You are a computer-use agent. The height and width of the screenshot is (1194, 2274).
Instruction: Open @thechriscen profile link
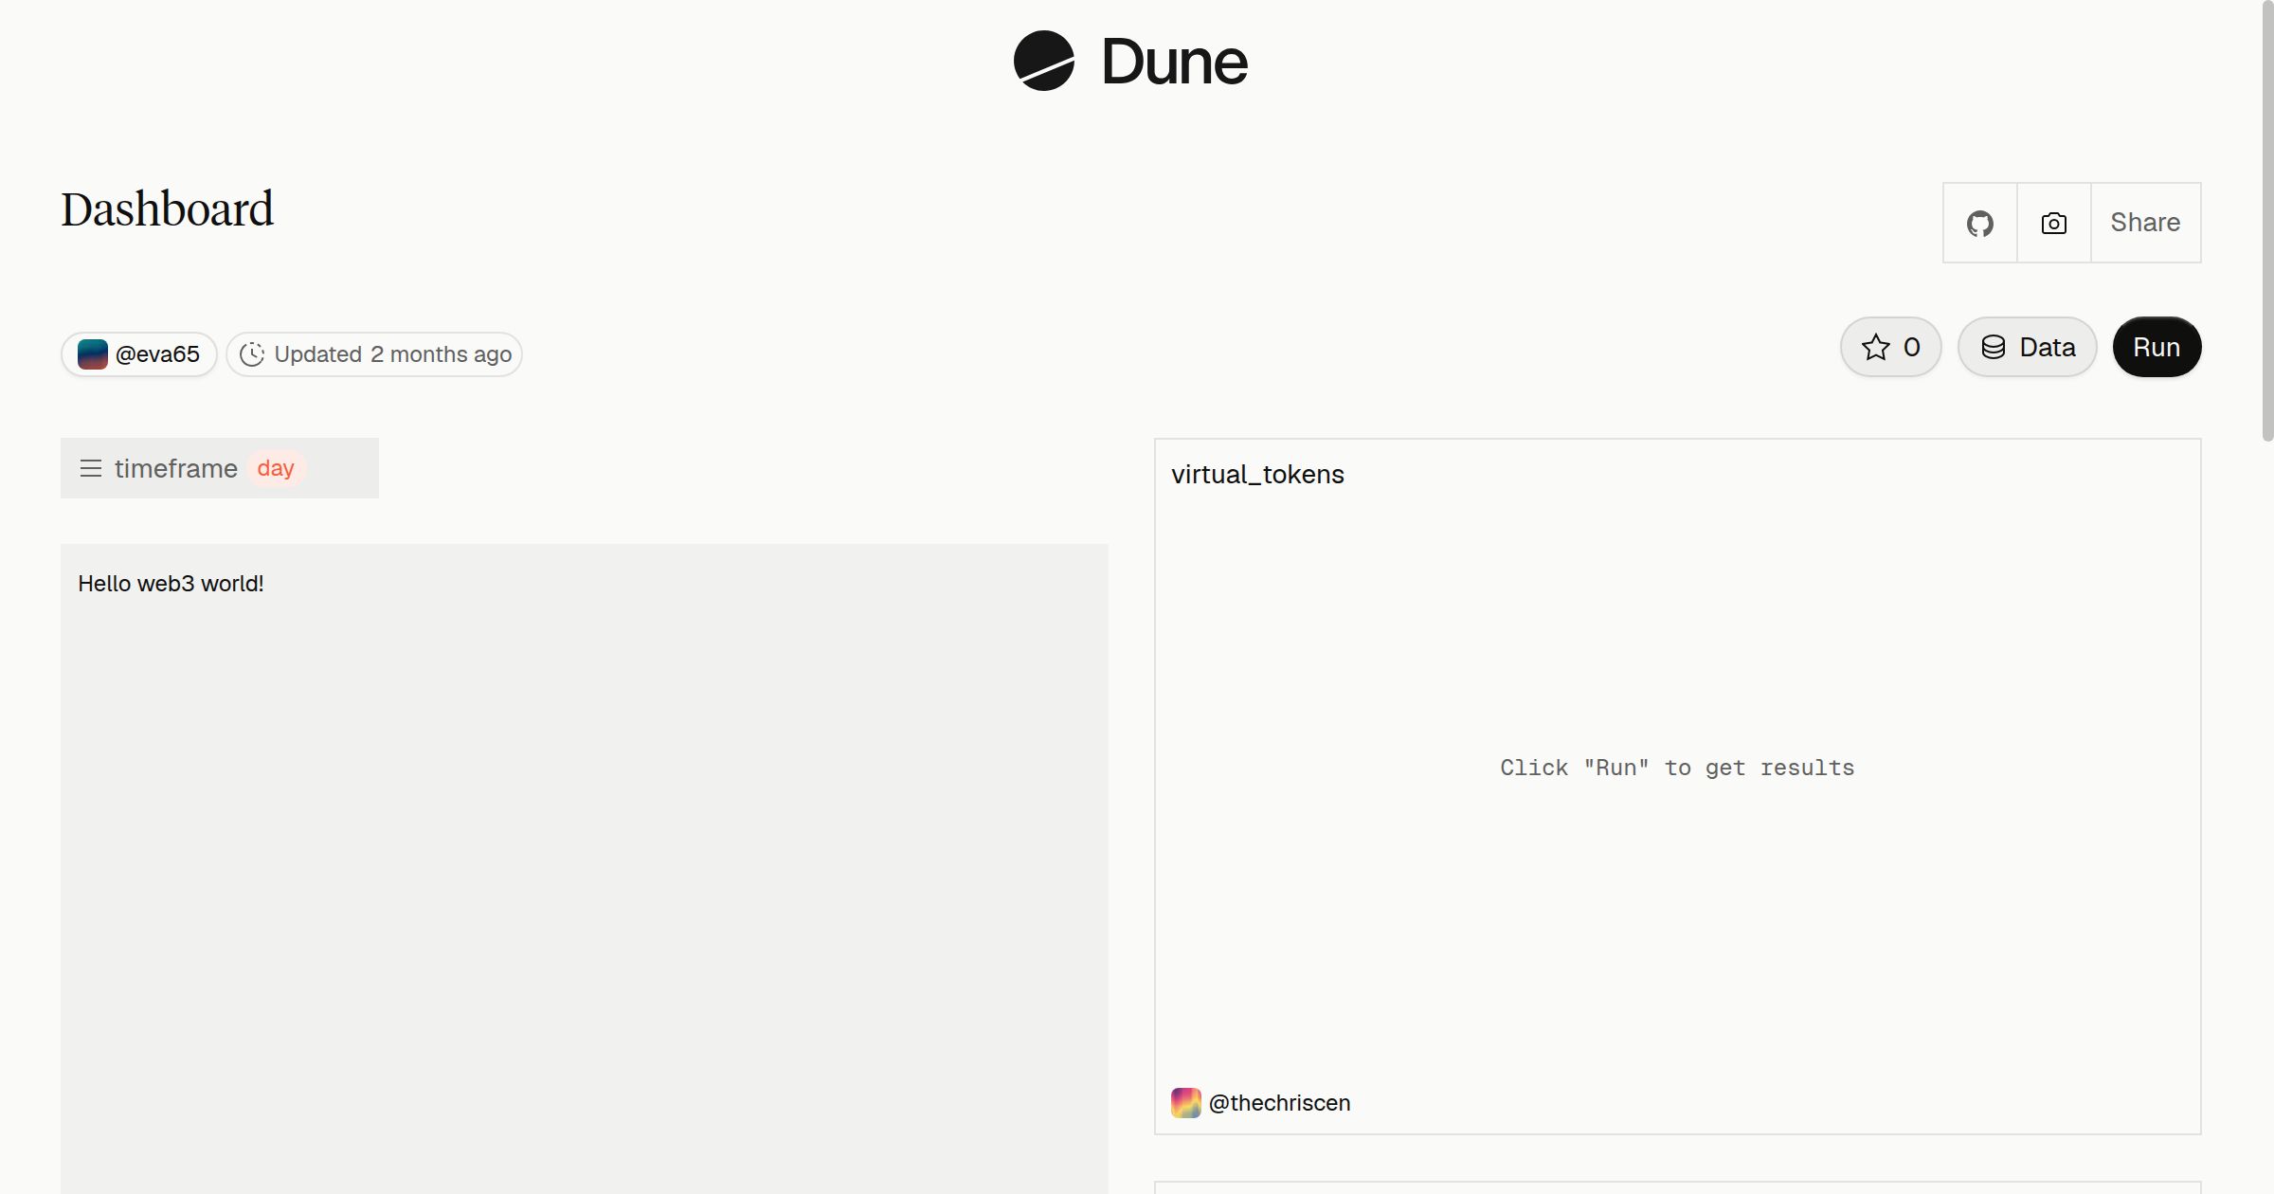1279,1103
